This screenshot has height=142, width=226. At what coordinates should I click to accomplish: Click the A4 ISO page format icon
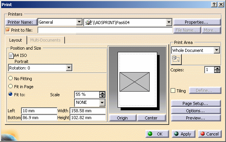tap(11, 56)
